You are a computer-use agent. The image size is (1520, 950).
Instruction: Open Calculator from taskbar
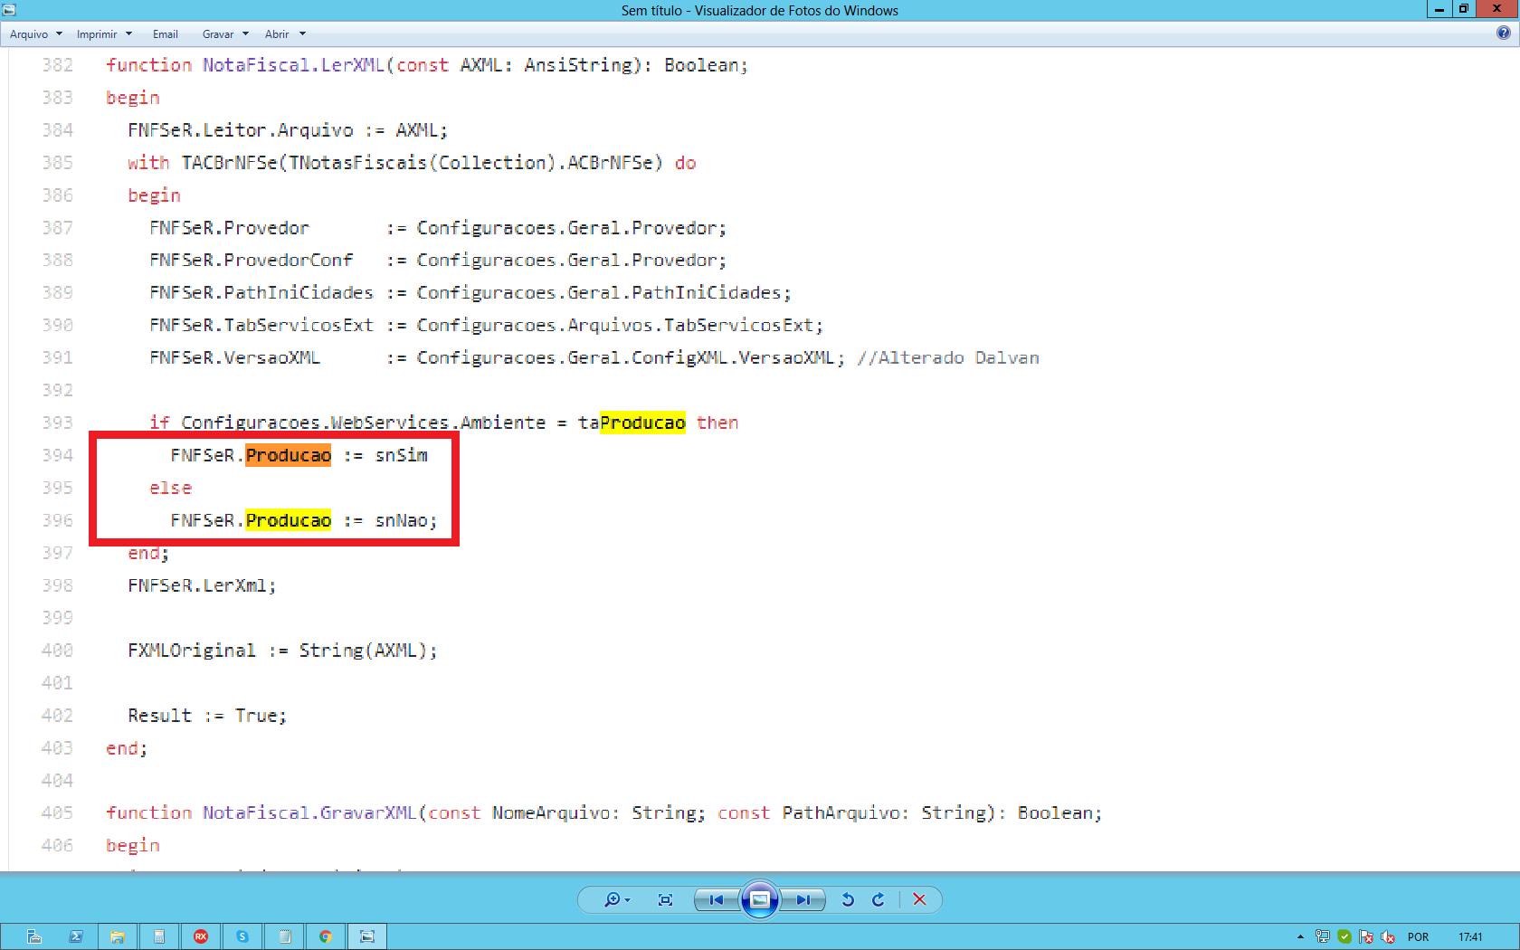(x=159, y=936)
